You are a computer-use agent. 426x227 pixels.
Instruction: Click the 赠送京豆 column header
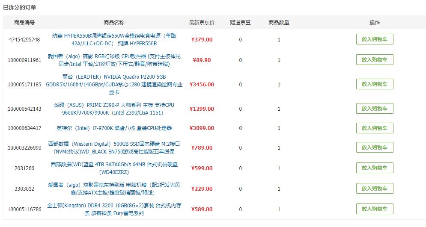(241, 23)
